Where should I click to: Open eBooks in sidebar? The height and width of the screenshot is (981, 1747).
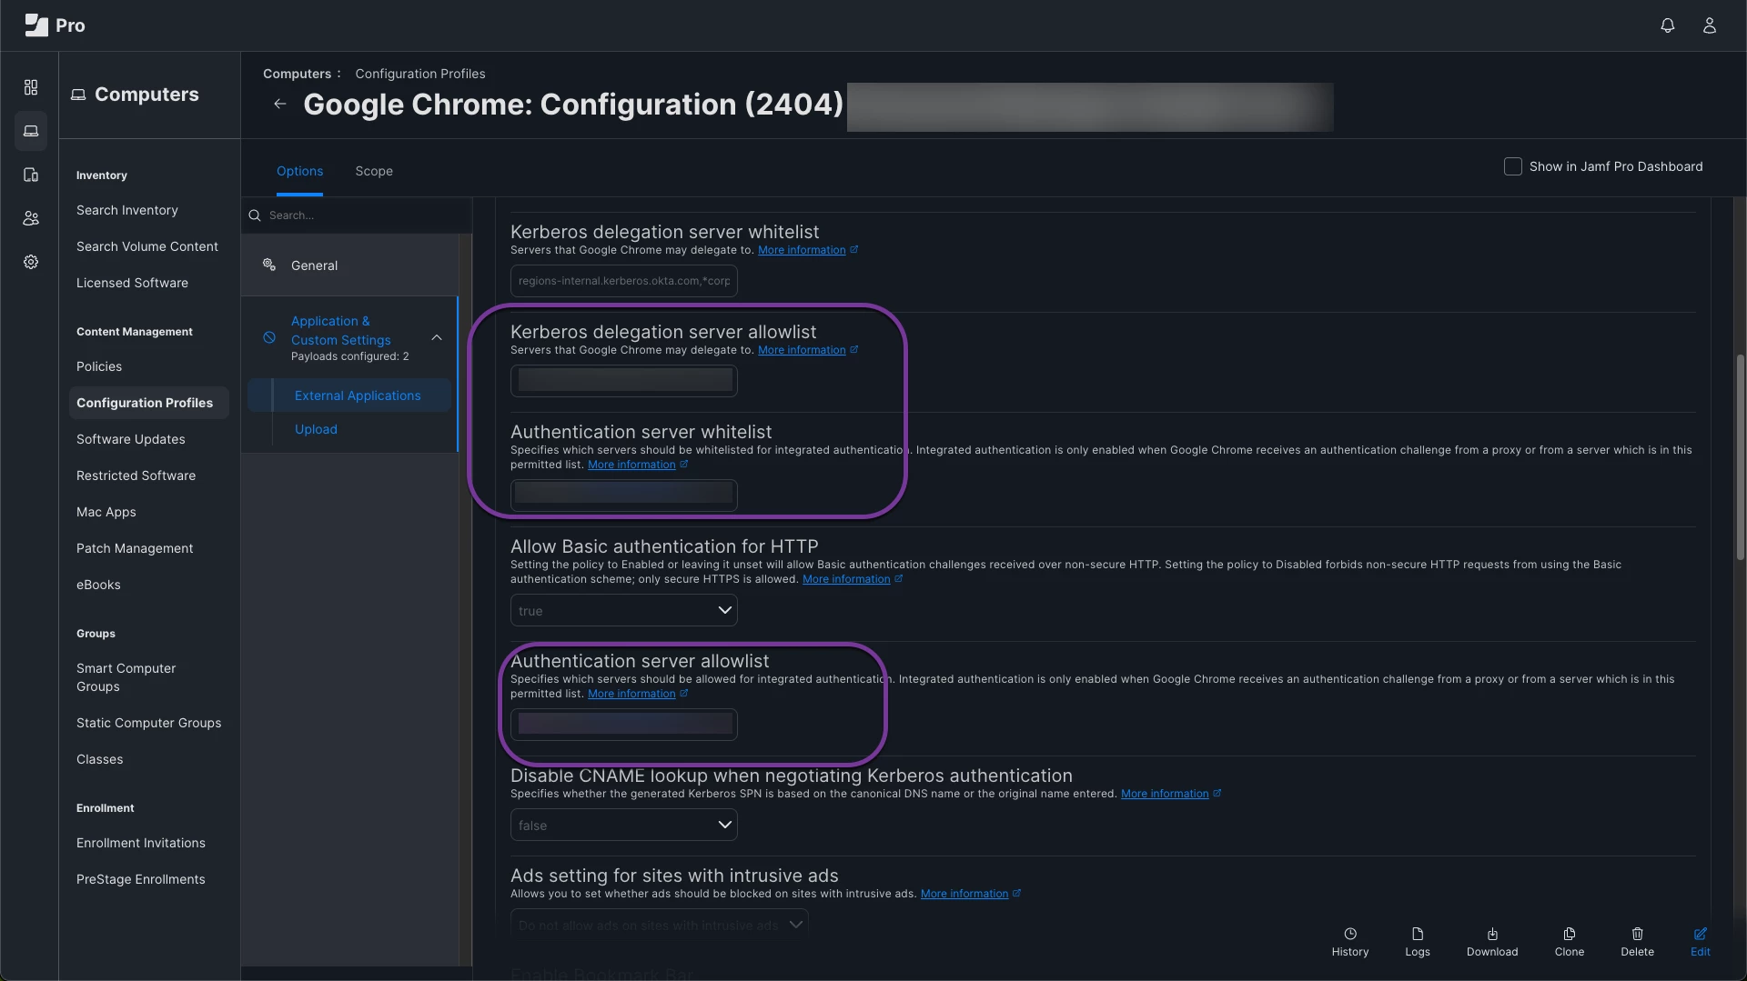(x=98, y=585)
